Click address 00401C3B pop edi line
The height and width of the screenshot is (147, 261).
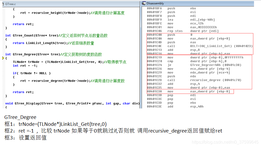point(171,95)
